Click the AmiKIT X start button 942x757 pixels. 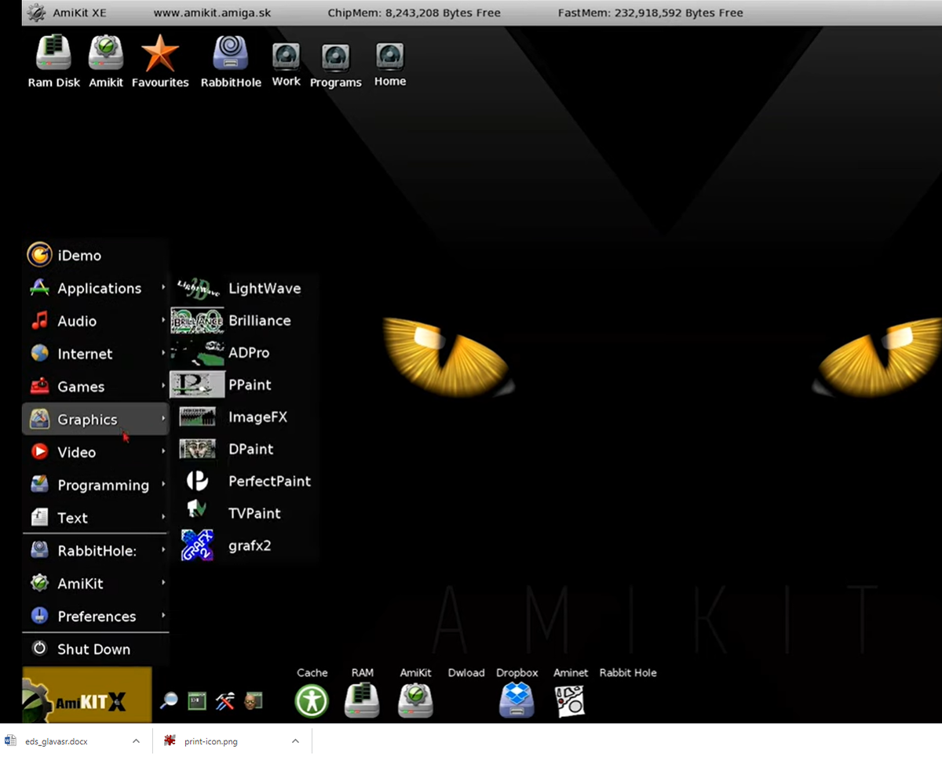click(x=86, y=695)
